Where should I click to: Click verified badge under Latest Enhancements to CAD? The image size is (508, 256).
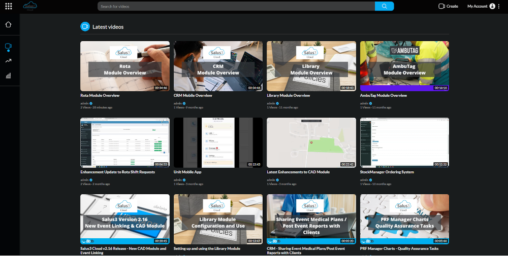click(x=277, y=180)
